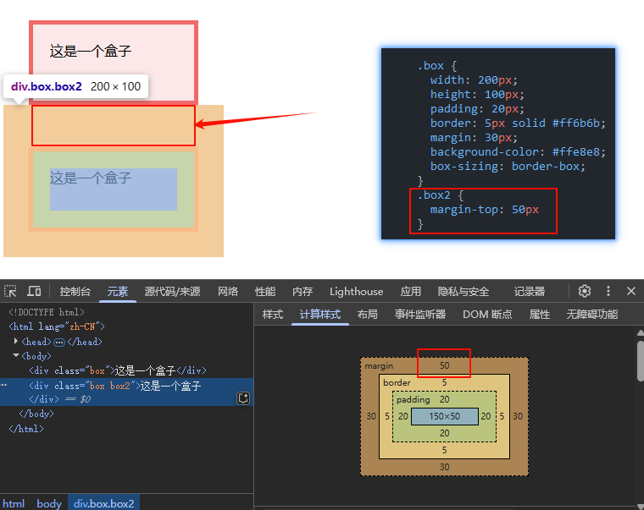This screenshot has height=510, width=644.
Task: Open the three-dot actions on selected row
Action: [3, 385]
